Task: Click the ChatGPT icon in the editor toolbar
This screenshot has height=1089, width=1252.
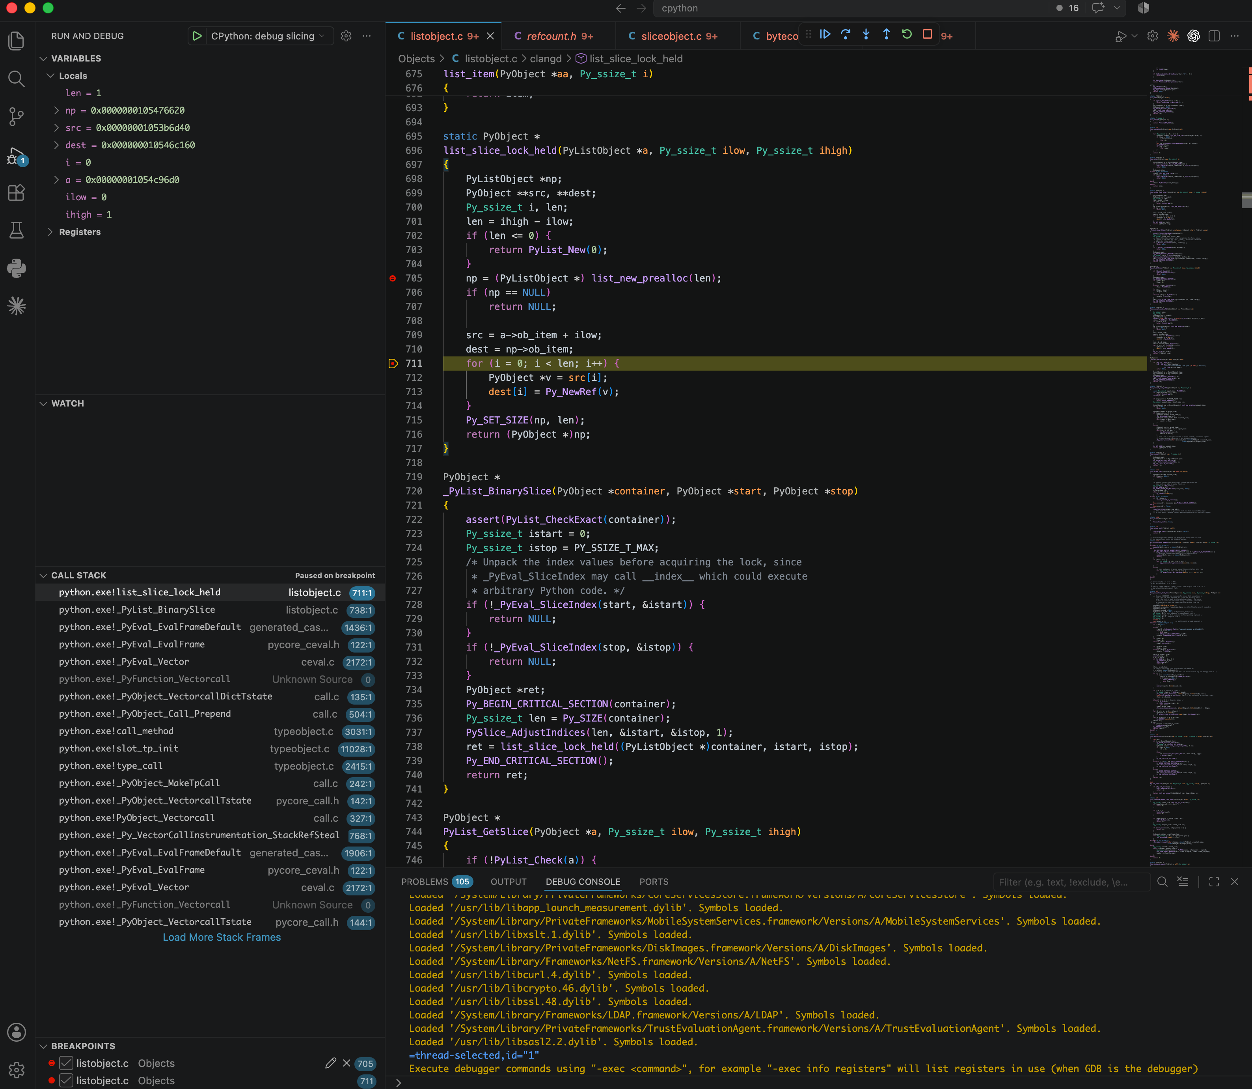Action: tap(1194, 36)
